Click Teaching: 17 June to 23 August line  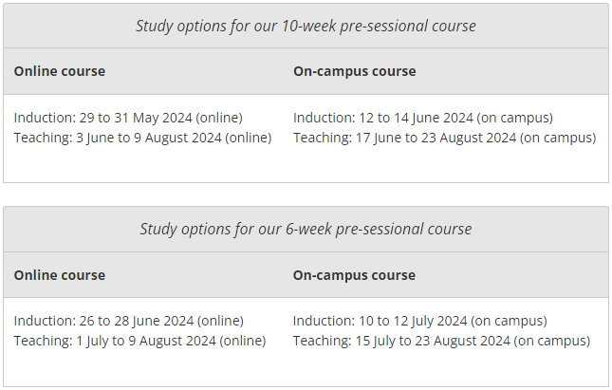point(445,138)
